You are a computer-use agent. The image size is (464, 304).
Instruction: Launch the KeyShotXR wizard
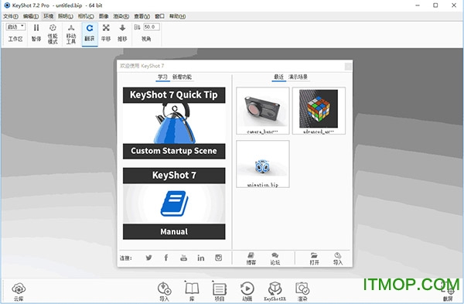(275, 292)
